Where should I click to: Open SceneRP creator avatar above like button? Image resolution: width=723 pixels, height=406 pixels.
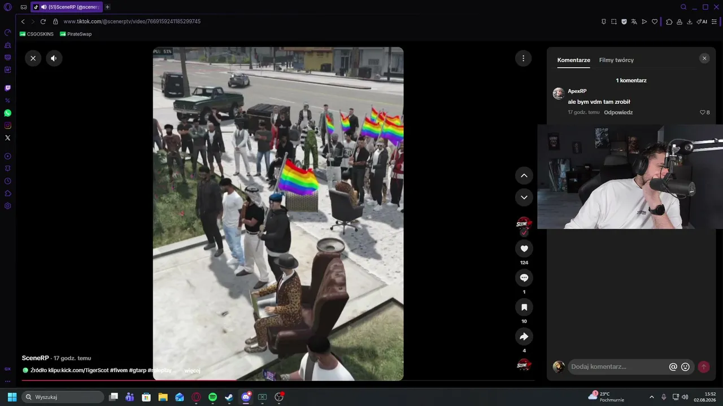click(524, 224)
